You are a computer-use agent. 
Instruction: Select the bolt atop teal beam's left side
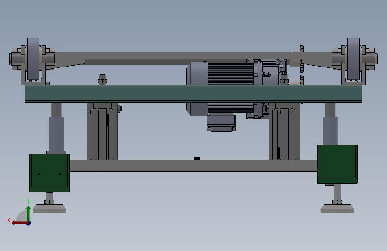point(102,79)
